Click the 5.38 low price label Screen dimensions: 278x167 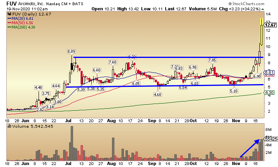pos(91,89)
